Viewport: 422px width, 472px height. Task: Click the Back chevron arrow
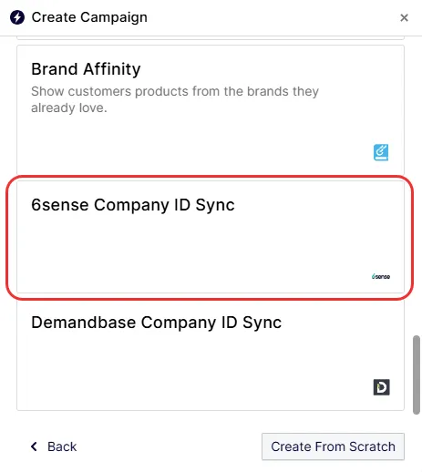[x=34, y=446]
